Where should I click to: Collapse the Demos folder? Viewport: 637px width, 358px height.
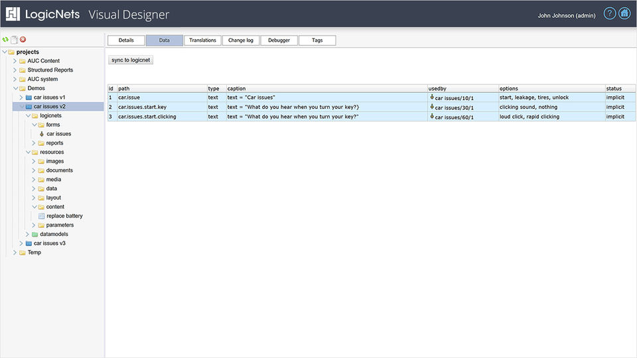15,88
